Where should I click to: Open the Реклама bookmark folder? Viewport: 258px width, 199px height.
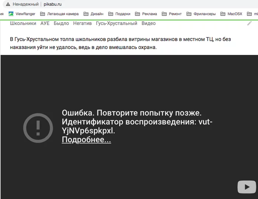pos(146,14)
